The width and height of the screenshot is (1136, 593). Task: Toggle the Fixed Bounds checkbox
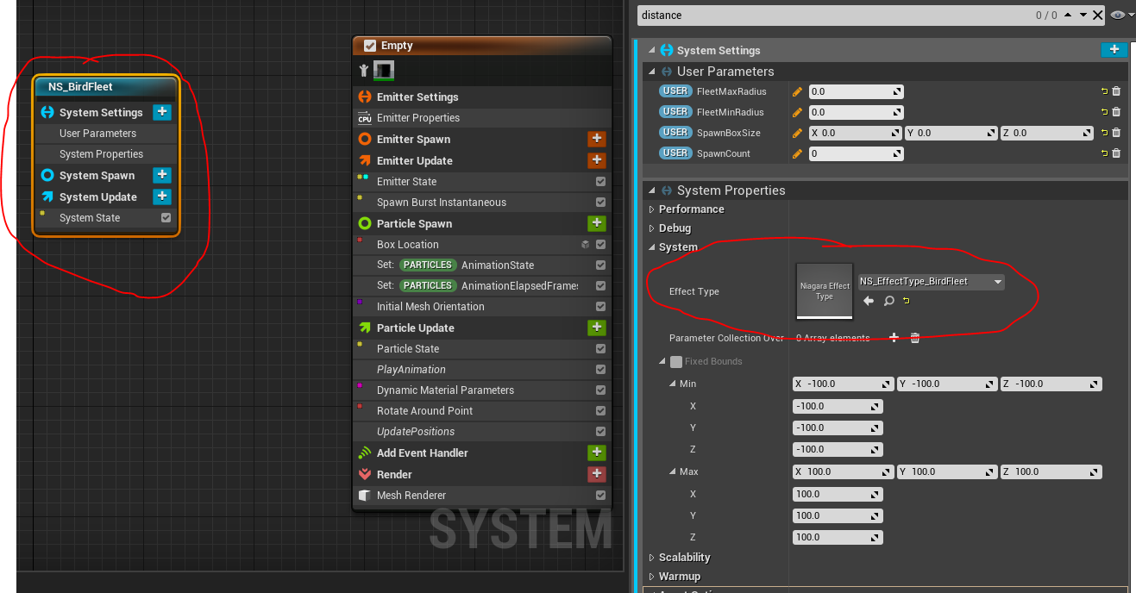[x=675, y=361]
